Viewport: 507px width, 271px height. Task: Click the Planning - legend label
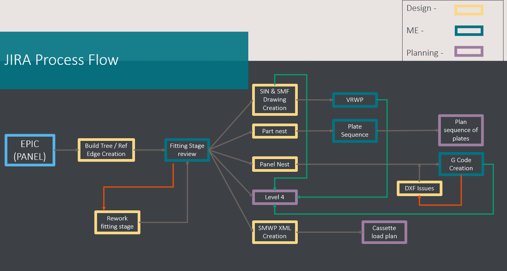click(425, 53)
